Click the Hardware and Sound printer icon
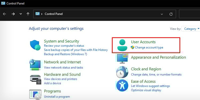 pyautogui.click(x=36, y=79)
